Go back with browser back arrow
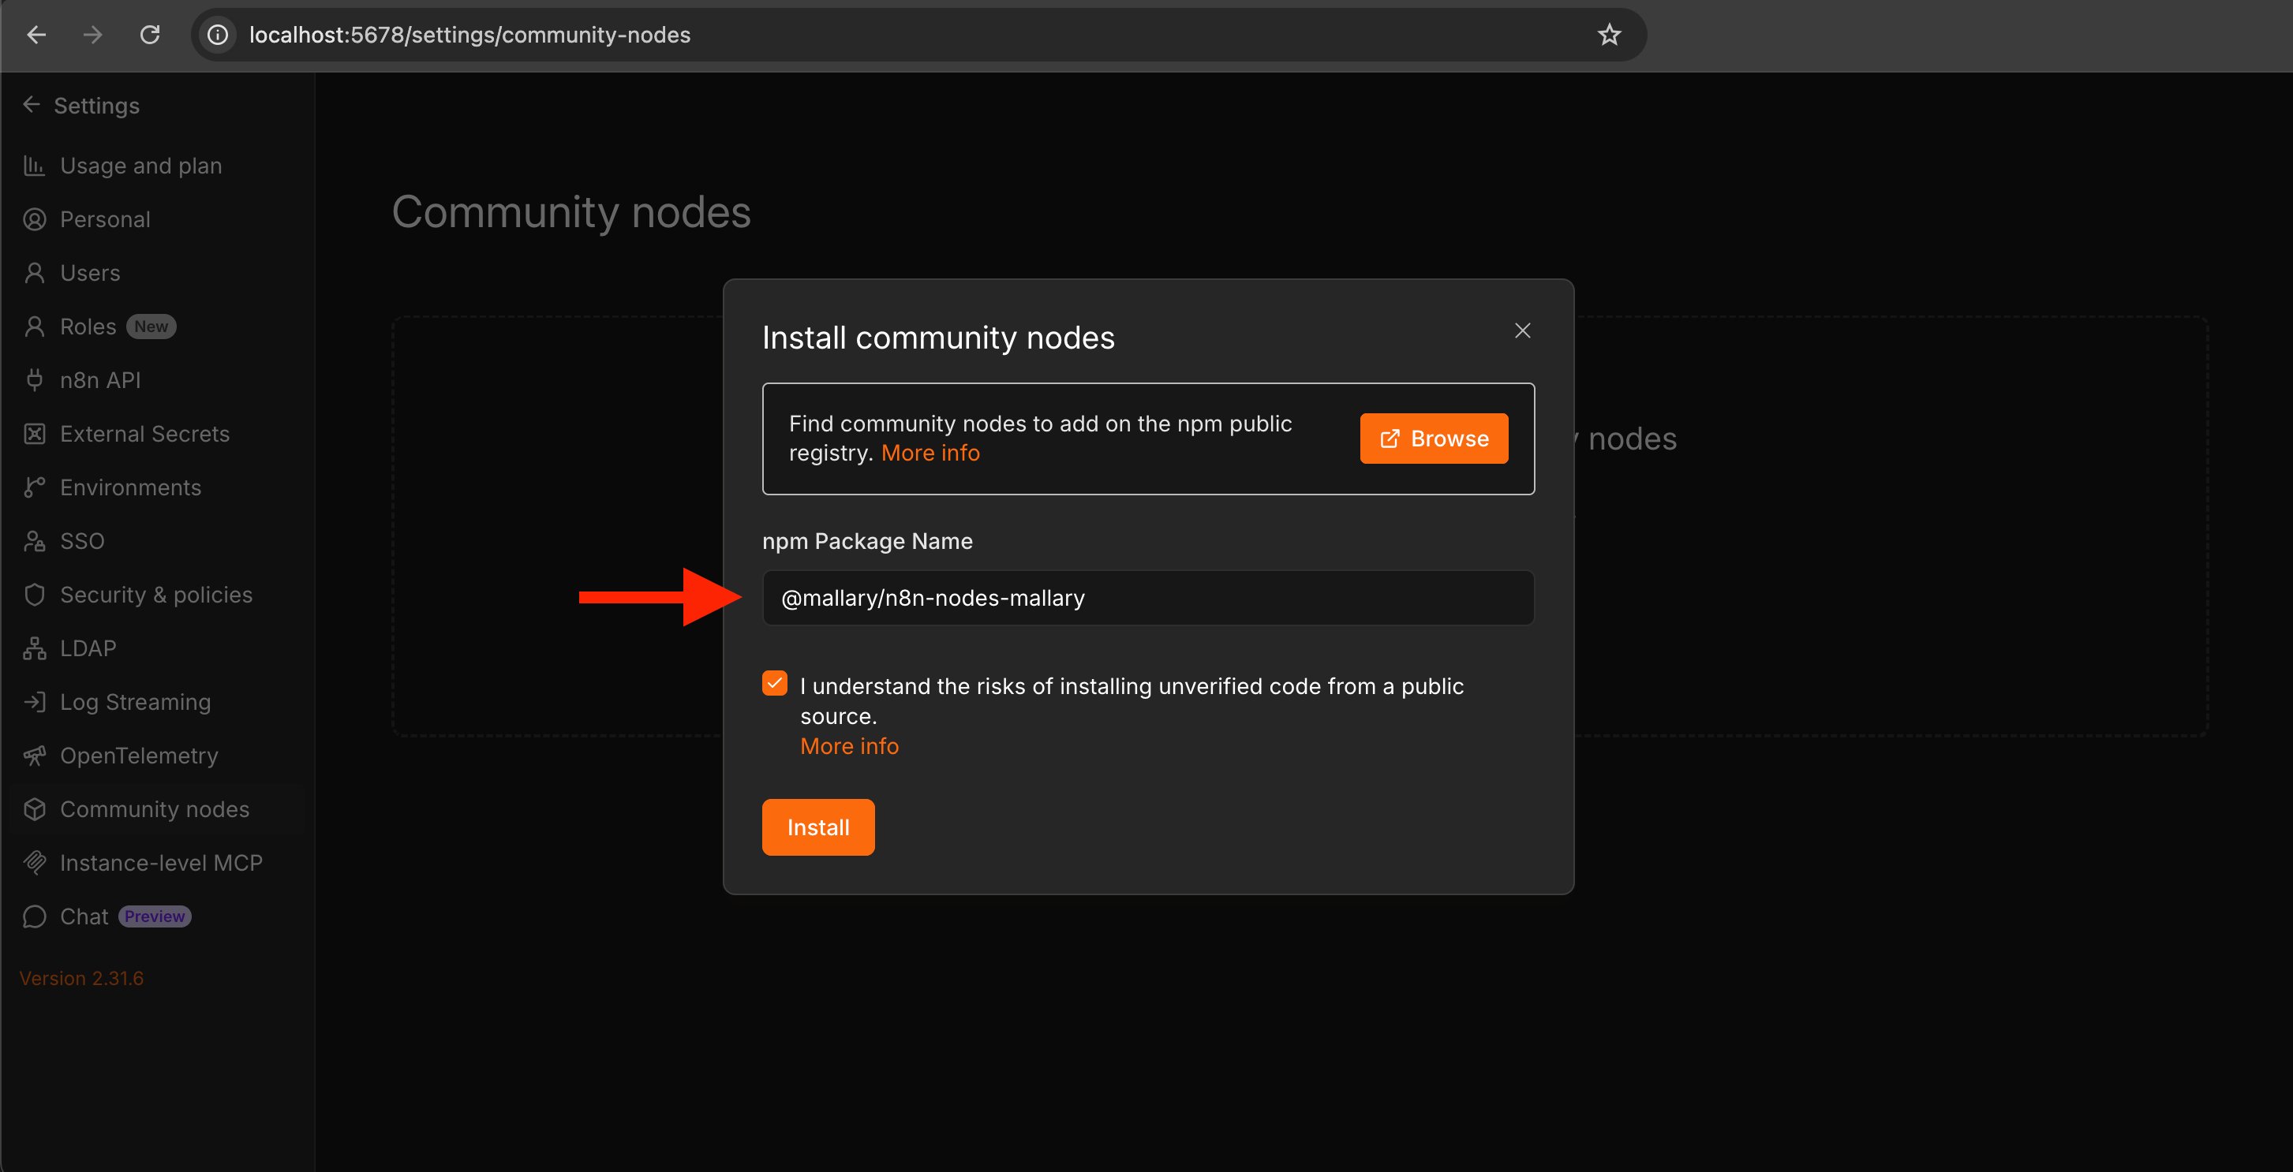 tap(36, 35)
